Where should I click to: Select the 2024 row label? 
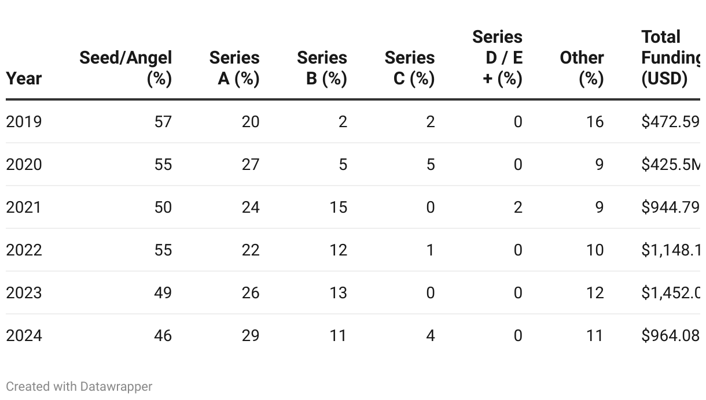pos(24,335)
